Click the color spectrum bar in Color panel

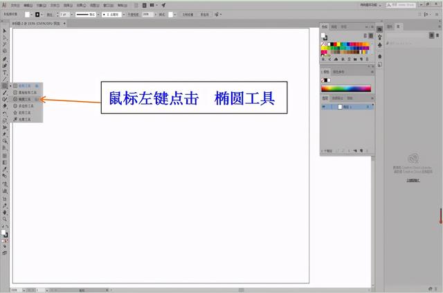coord(346,88)
